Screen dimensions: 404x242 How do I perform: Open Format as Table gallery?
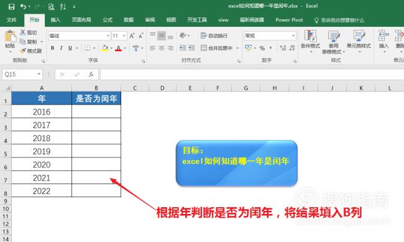[x=333, y=42]
